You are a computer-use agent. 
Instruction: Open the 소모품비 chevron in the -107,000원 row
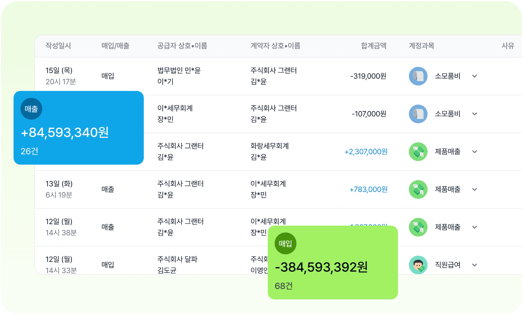[475, 114]
